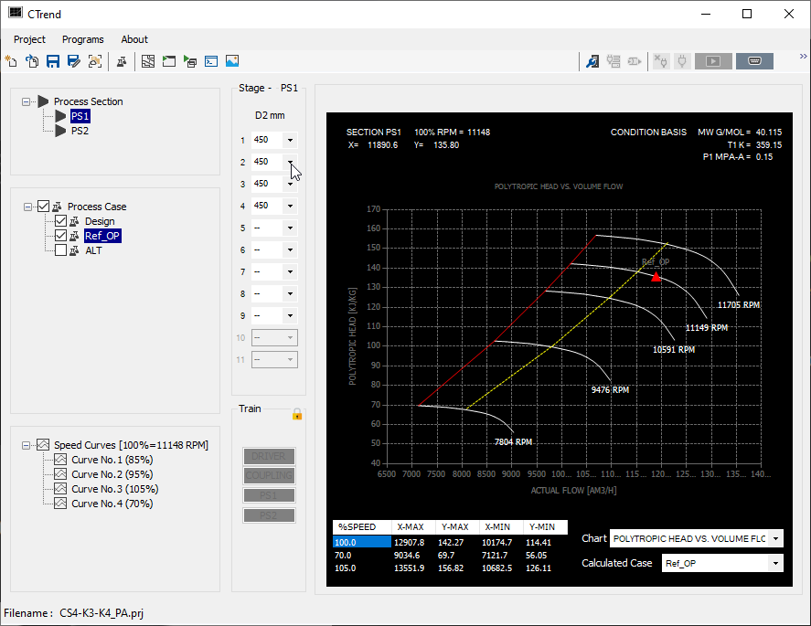This screenshot has height=626, width=811.
Task: Click the 7804 RPM curve label
Action: coord(513,442)
